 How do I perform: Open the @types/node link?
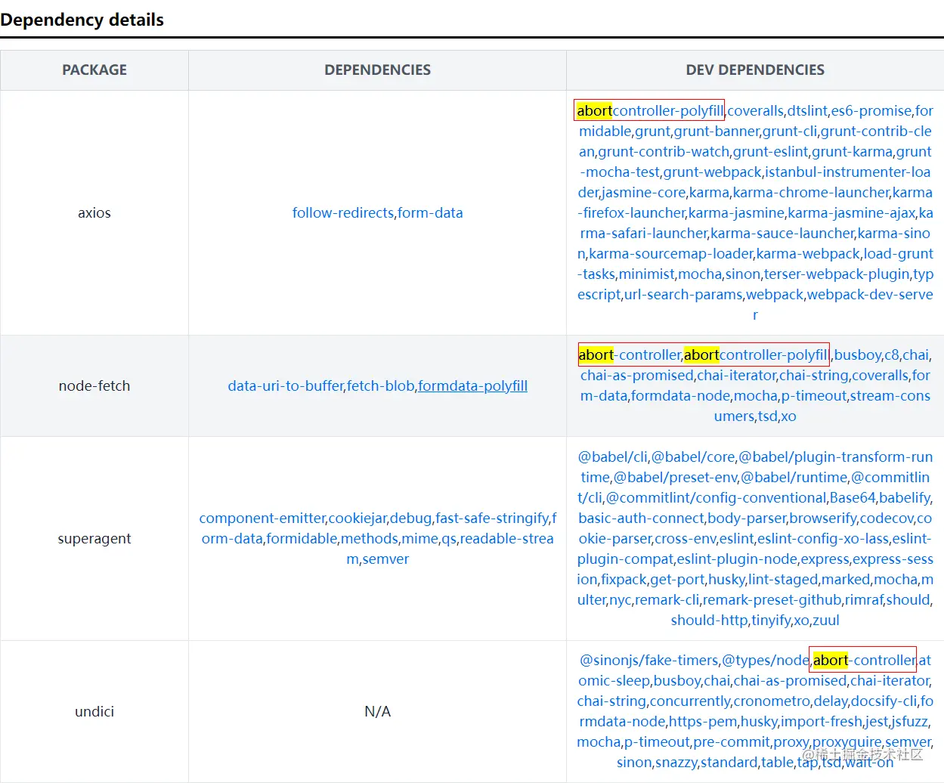click(765, 660)
